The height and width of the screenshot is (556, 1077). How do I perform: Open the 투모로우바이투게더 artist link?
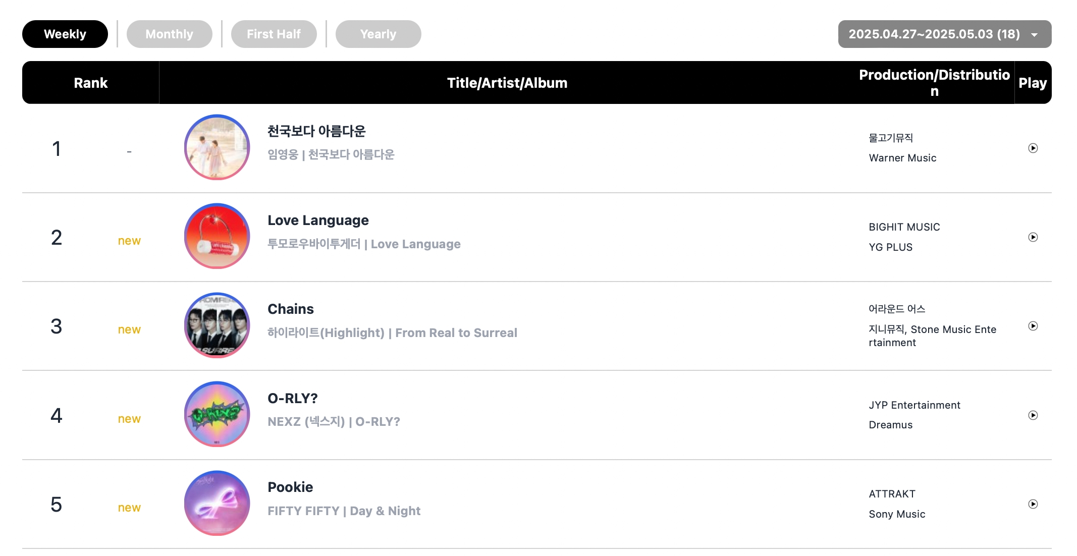[x=314, y=244]
